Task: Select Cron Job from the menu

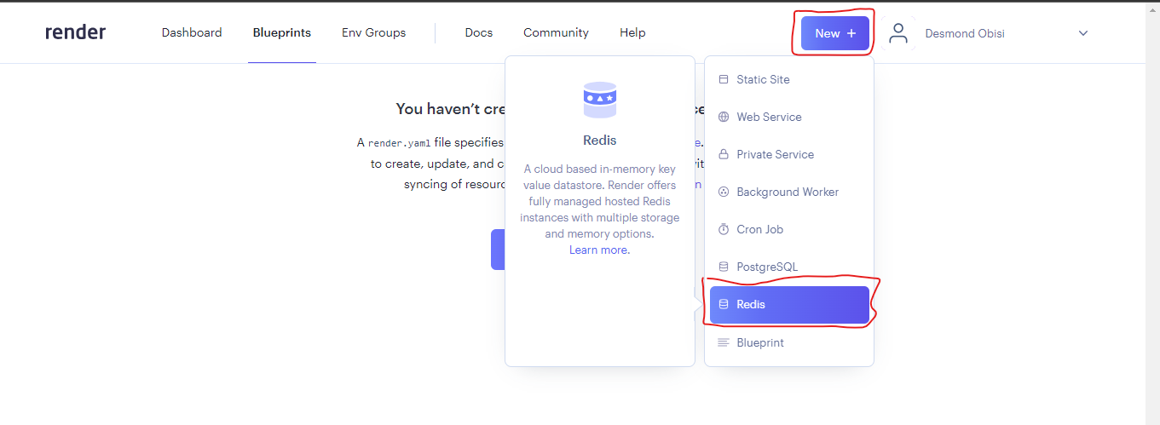Action: [789, 229]
